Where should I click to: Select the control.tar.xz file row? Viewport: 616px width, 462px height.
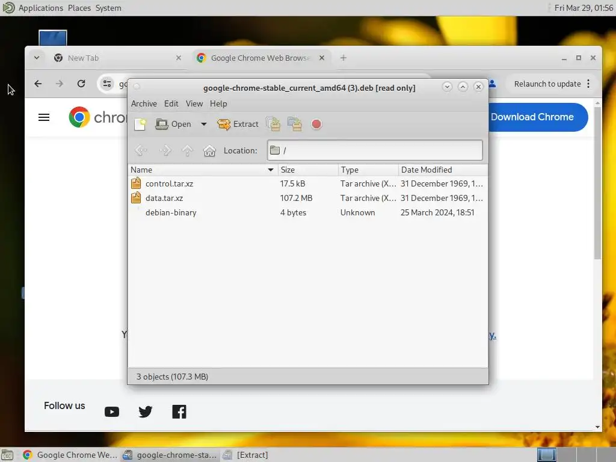308,183
